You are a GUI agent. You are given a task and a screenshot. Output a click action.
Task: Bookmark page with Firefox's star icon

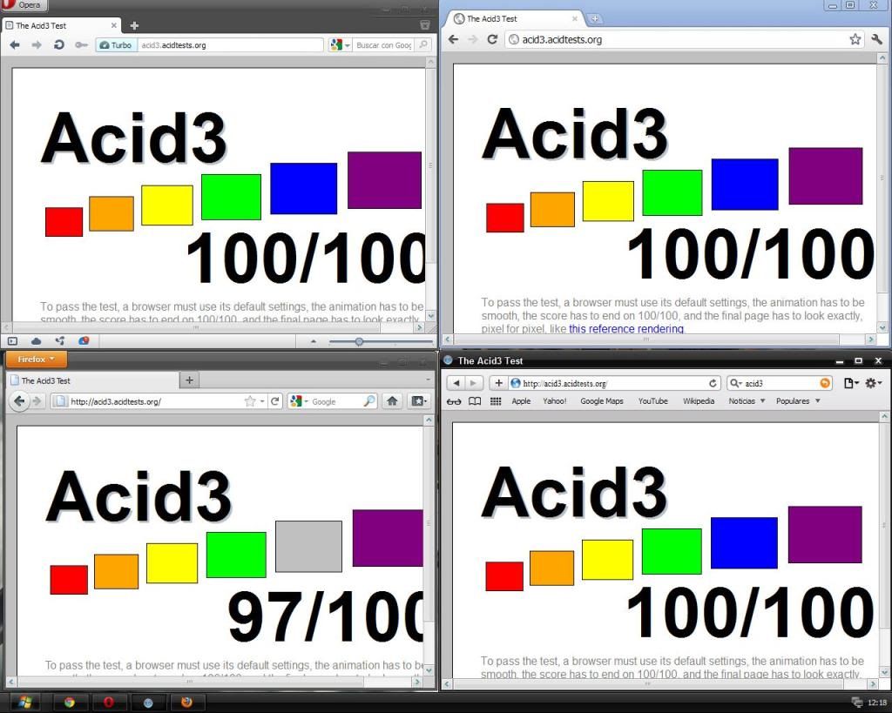tap(250, 401)
